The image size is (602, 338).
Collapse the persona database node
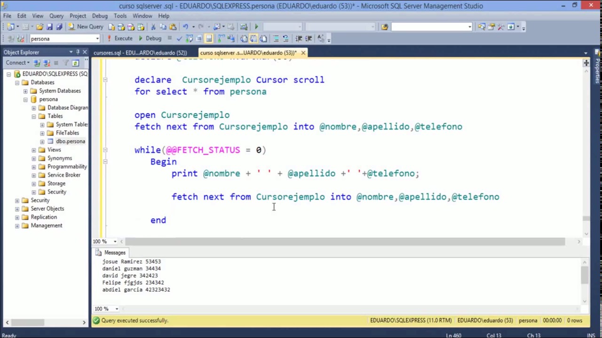pos(25,100)
